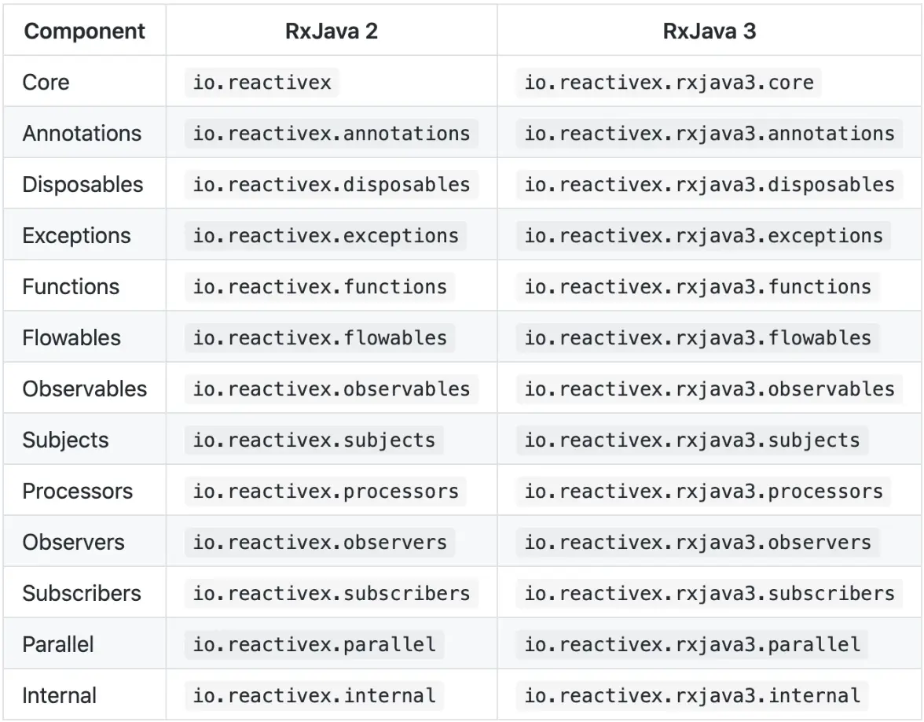The image size is (924, 722).
Task: Click io.reactivex.flowables package name
Action: point(320,338)
